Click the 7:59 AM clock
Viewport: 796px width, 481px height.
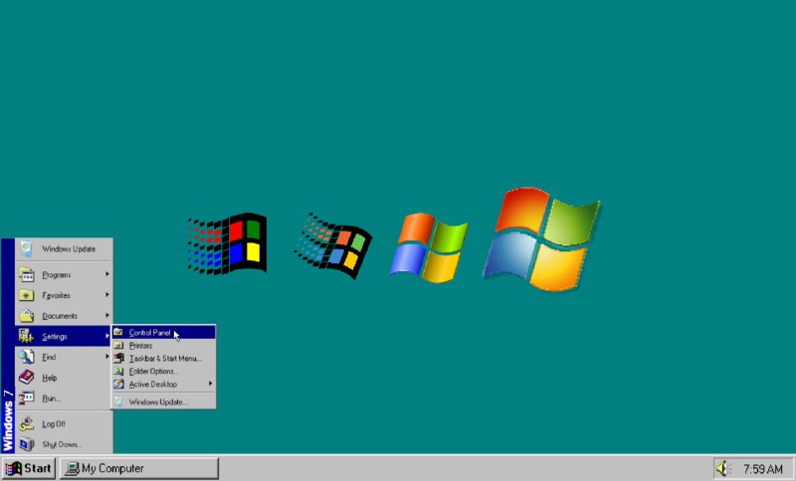762,469
